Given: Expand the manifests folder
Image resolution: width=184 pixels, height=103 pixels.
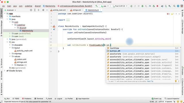Looking at the screenshot, I should (7, 16).
